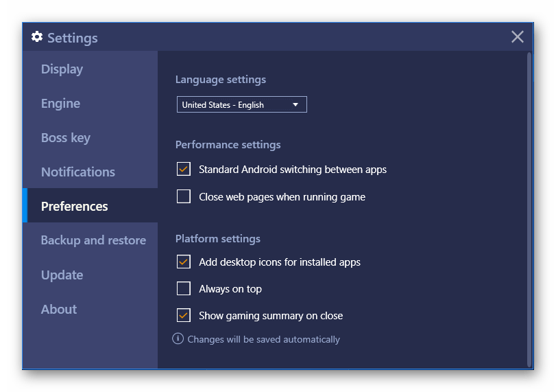The height and width of the screenshot is (392, 556).
Task: Click the language dropdown arrow
Action: [x=295, y=105]
